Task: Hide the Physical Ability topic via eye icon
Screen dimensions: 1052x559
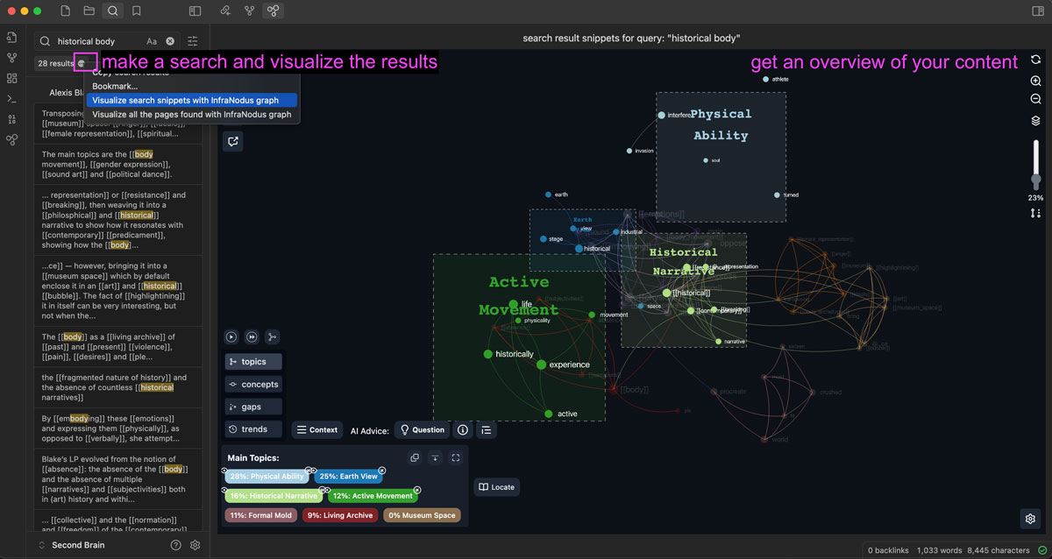Action: pyautogui.click(x=225, y=471)
